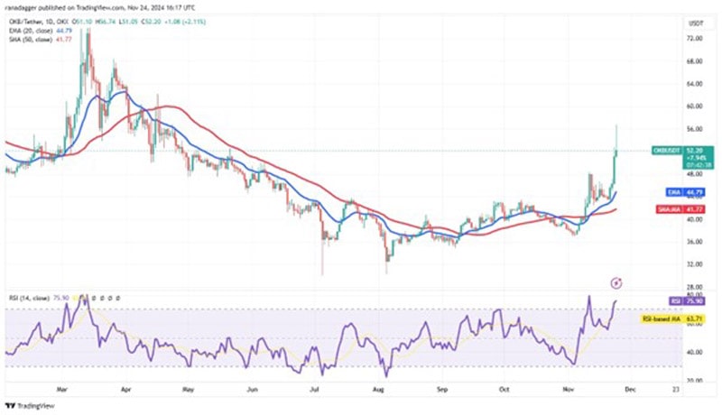The image size is (722, 415).
Task: Select the RSI (14, close) indicator legend
Action: click(x=29, y=298)
